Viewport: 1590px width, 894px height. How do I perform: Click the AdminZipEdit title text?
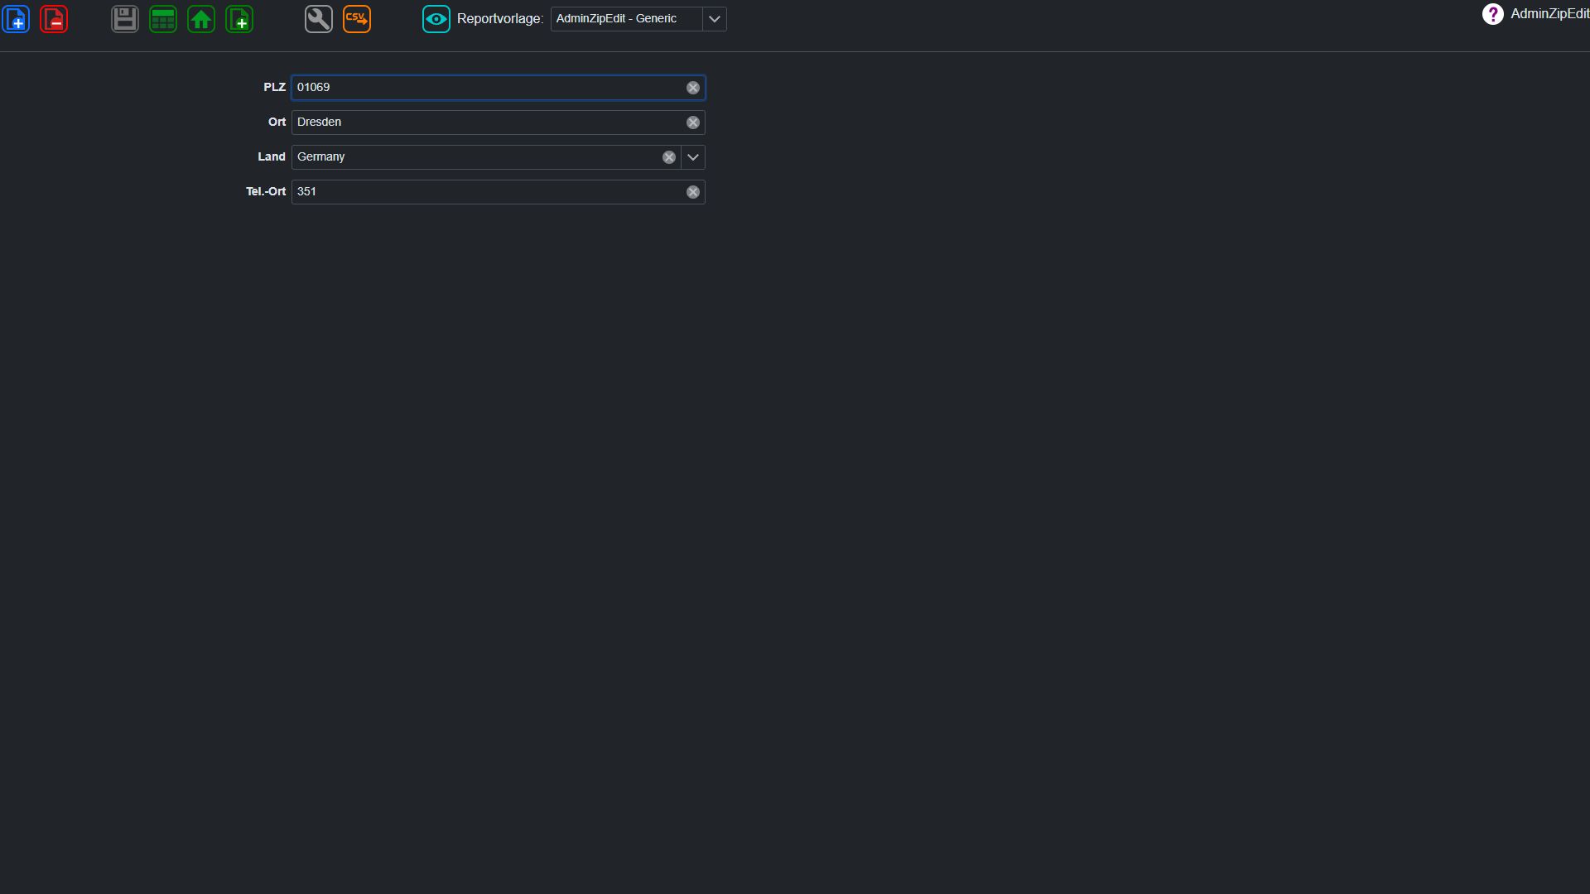tap(1549, 14)
